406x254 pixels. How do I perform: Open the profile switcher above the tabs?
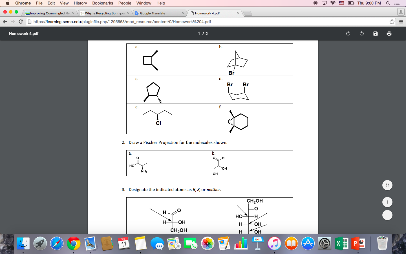coord(401,12)
